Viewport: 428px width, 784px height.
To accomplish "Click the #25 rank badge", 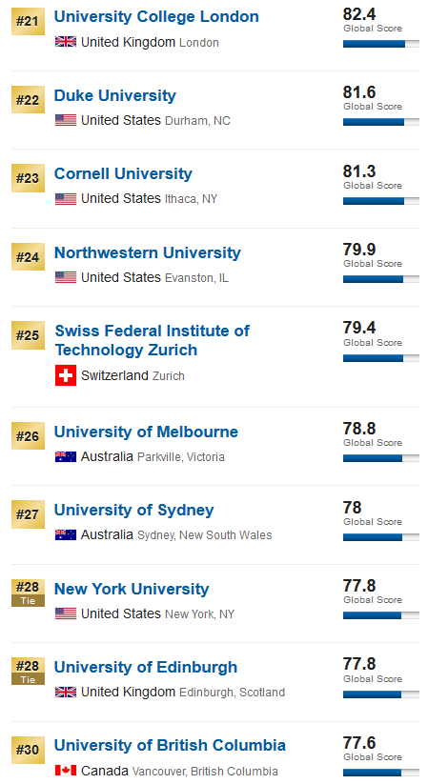I will (28, 335).
